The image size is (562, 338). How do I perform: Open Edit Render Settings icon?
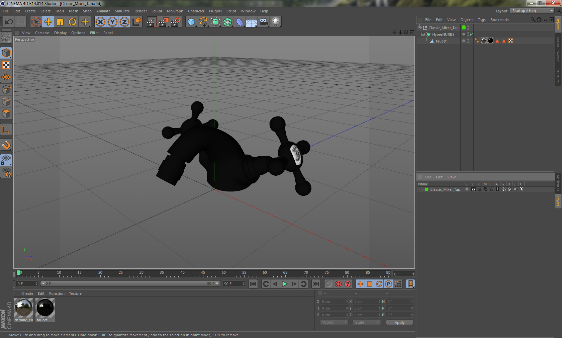point(176,22)
